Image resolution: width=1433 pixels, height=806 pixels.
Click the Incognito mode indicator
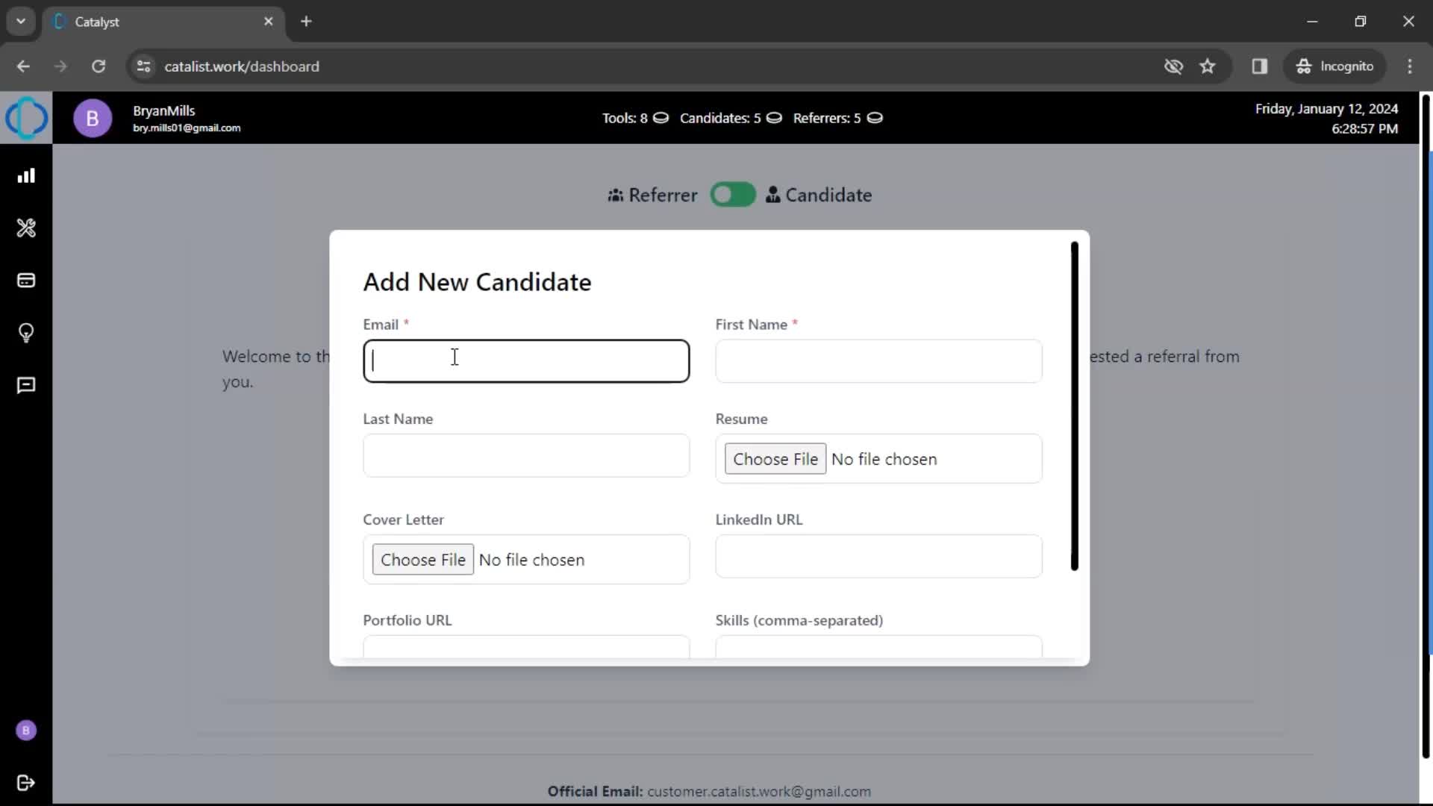pyautogui.click(x=1337, y=66)
